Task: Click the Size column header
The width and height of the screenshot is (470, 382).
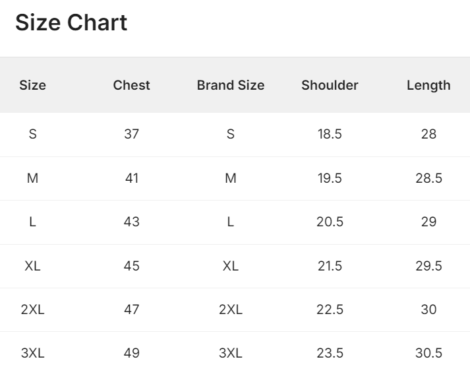Action: 33,85
